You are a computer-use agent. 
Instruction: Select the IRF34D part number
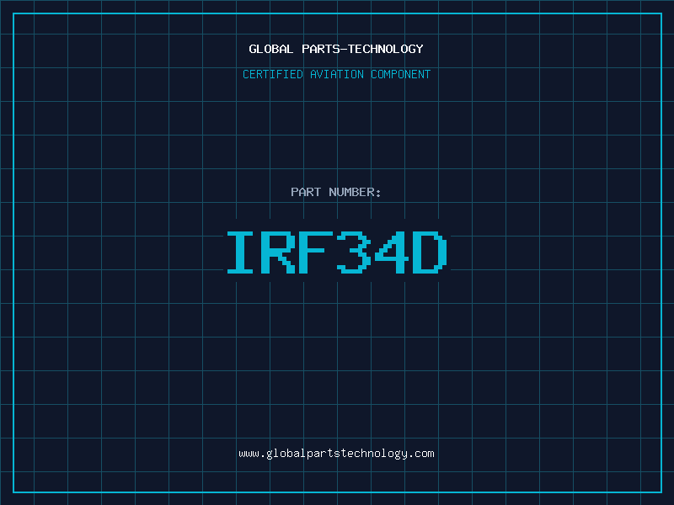click(x=336, y=252)
